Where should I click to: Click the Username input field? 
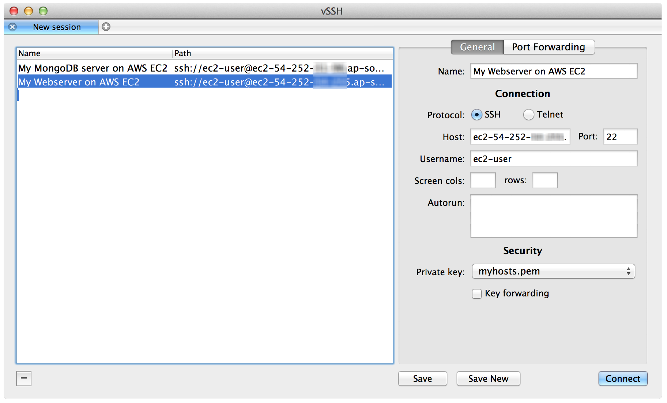coord(554,159)
